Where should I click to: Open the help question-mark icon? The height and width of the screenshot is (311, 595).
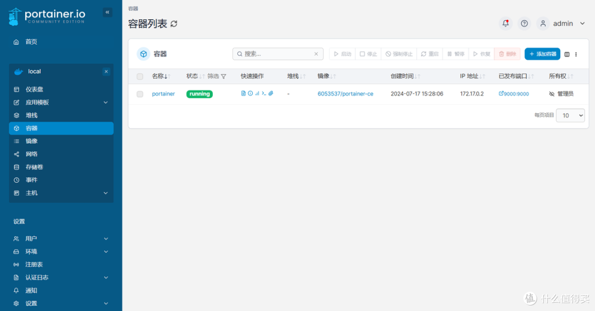(524, 24)
